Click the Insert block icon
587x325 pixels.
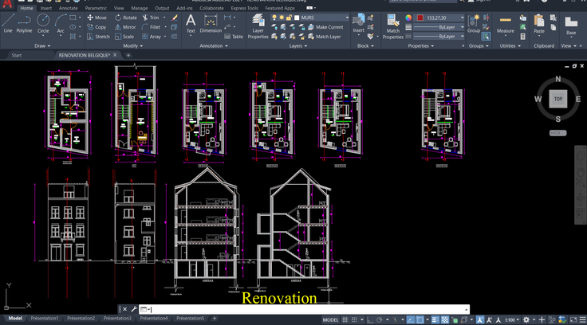point(359,22)
